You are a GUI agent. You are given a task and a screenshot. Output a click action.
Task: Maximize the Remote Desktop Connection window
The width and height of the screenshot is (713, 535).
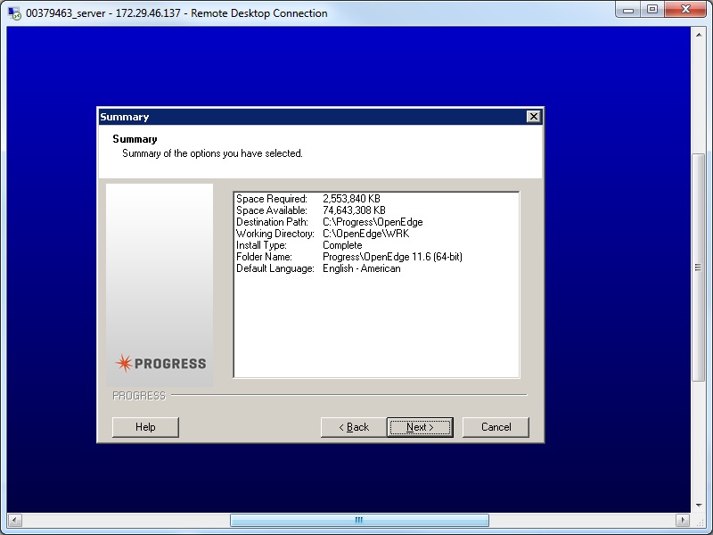point(652,11)
